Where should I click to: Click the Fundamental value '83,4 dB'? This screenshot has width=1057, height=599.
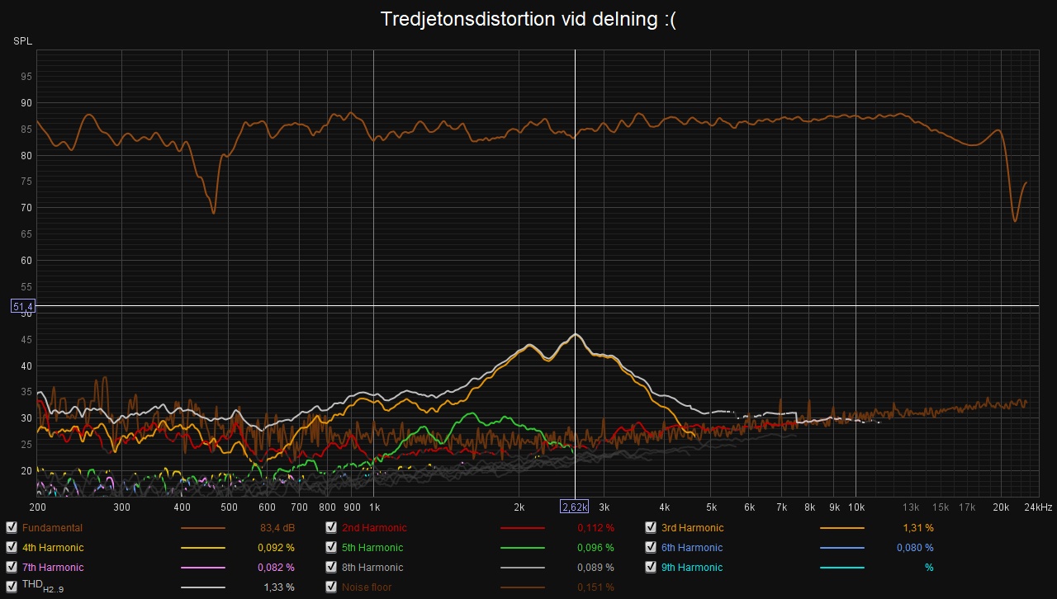click(x=277, y=528)
